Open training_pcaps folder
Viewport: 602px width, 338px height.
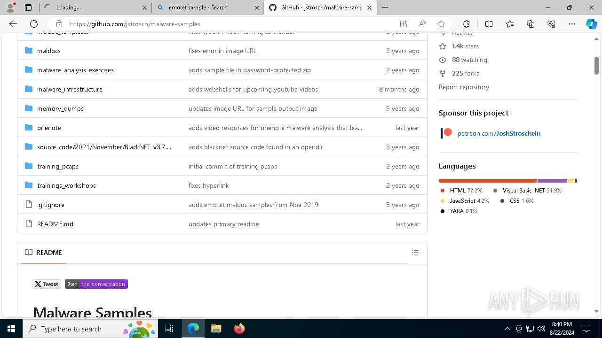[x=58, y=166]
